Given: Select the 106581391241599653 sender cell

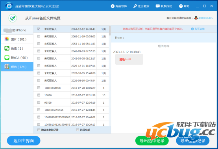Looking at the screenshot, I should (x=57, y=125).
